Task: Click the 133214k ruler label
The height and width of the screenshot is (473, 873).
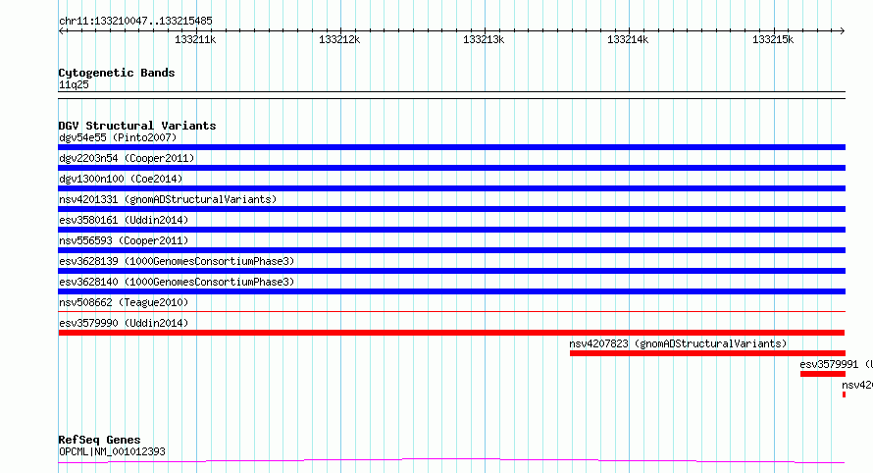Action: click(628, 39)
